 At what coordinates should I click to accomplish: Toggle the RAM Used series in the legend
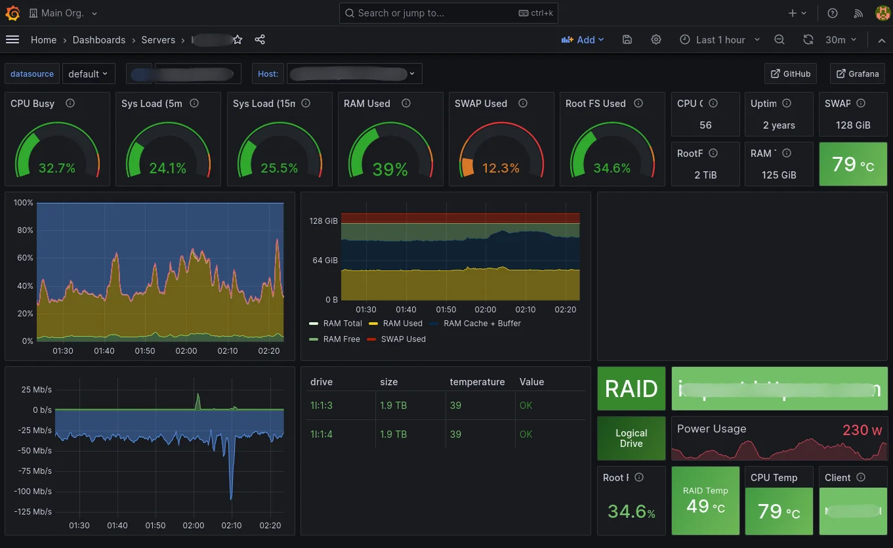click(x=402, y=323)
